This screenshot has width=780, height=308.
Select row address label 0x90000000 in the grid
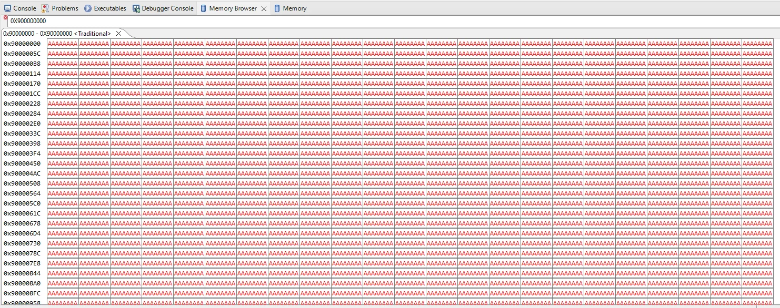pos(22,44)
